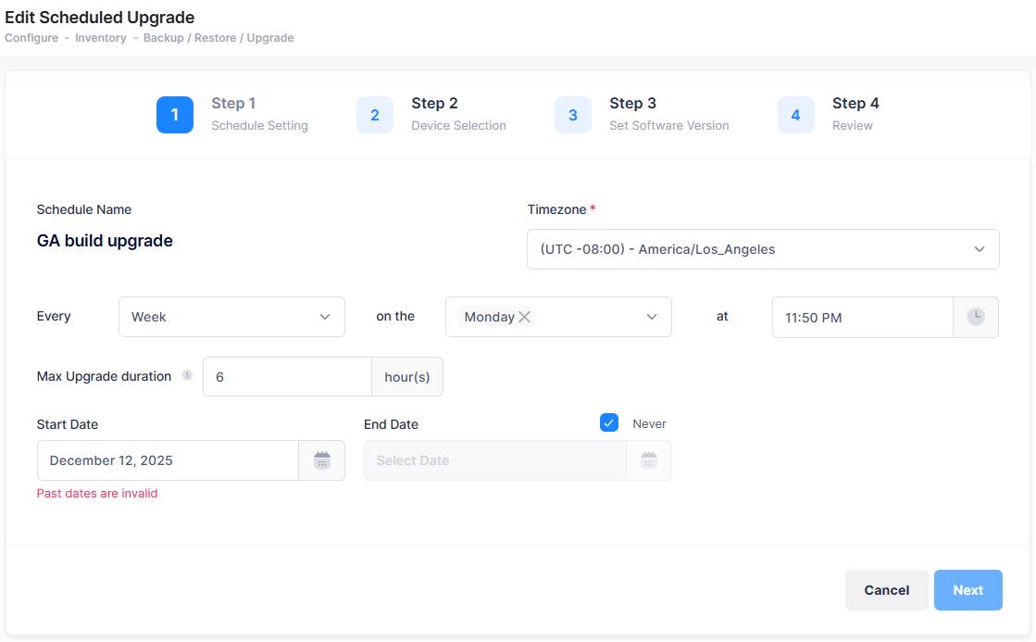Uncheck the Never end date checkbox

pos(609,422)
